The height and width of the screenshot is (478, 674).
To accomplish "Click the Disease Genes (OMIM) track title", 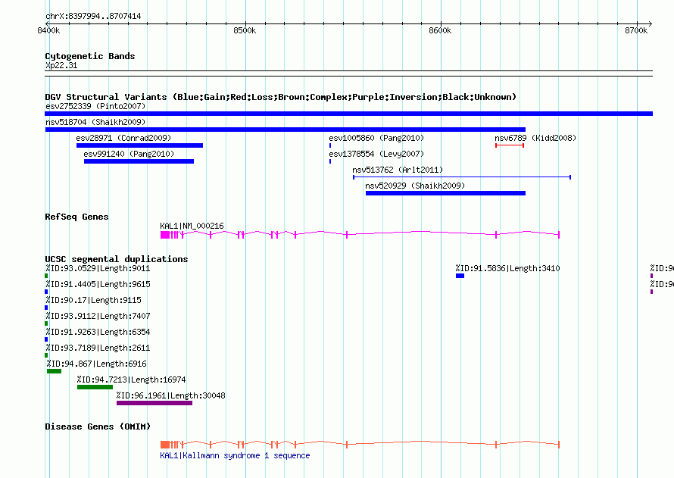I will (98, 426).
